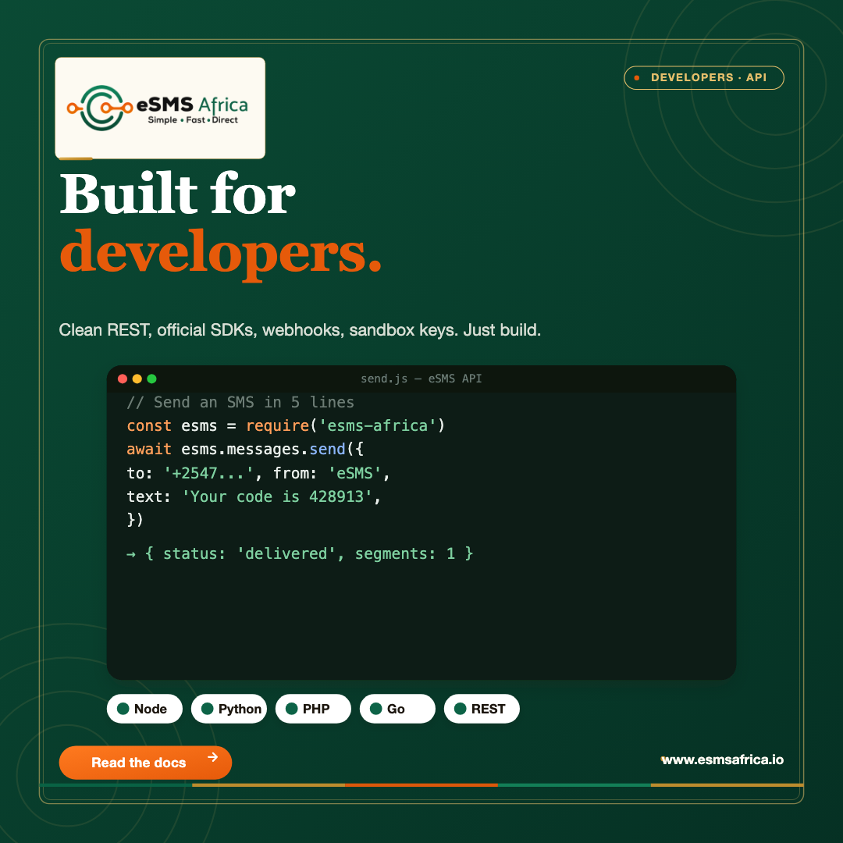Visit the www.esmsafrica.io link
Viewport: 843px width, 843px height.
722,759
